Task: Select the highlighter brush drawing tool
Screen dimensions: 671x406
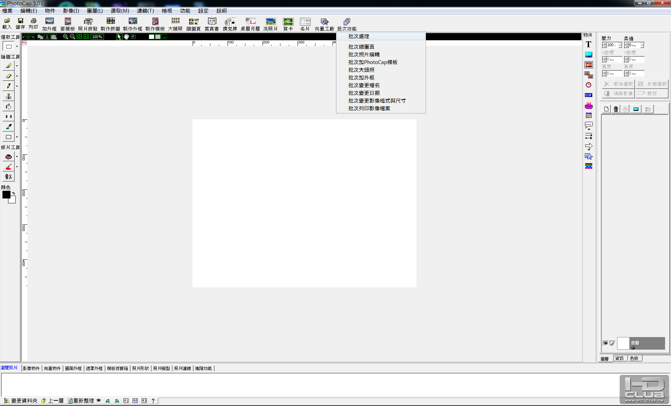Action: click(8, 65)
